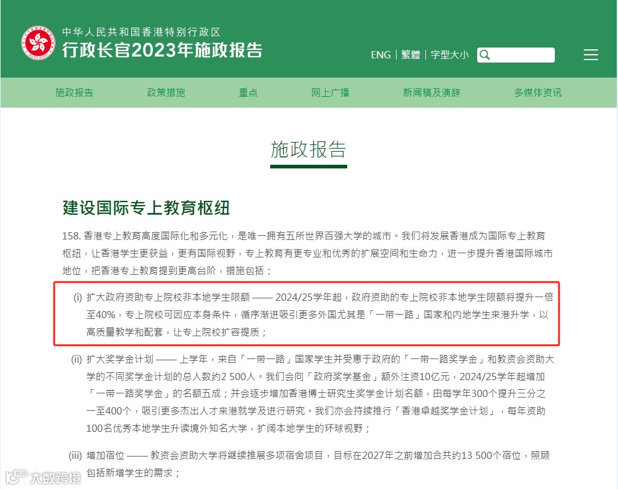Open 字型大小 font size option
The image size is (618, 489).
point(450,55)
